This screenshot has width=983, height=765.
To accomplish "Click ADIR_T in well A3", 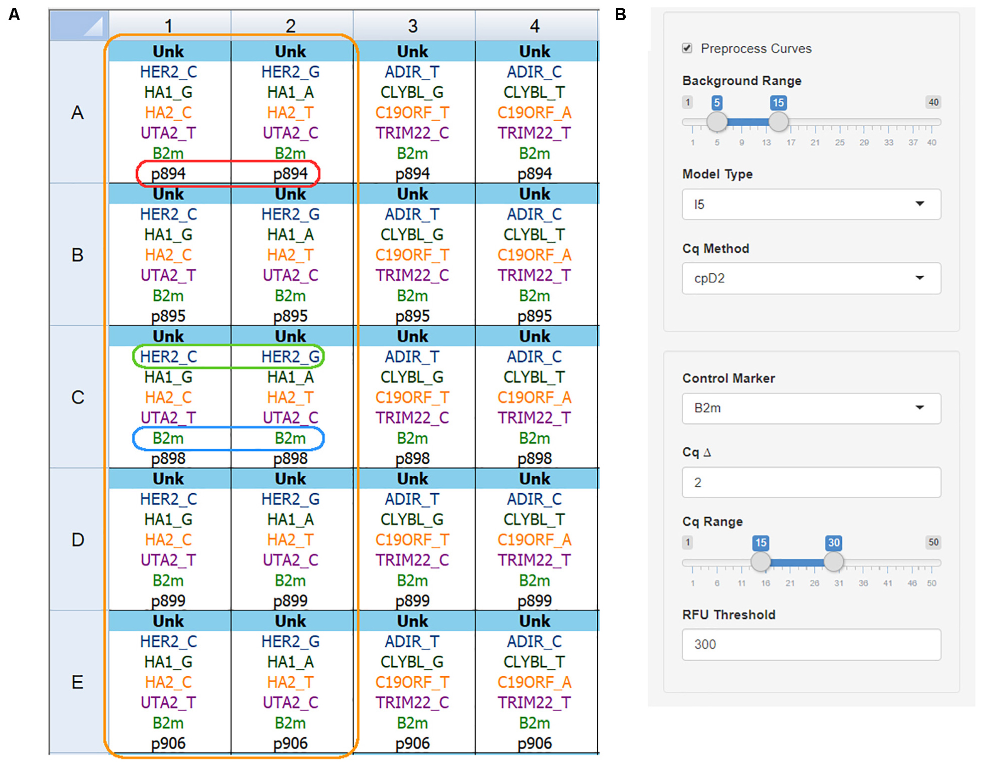I will tap(412, 72).
